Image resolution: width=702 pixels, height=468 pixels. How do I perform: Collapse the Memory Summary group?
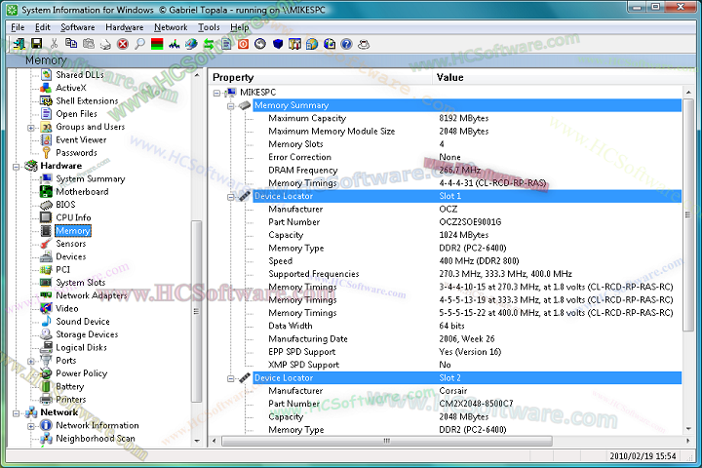point(230,106)
